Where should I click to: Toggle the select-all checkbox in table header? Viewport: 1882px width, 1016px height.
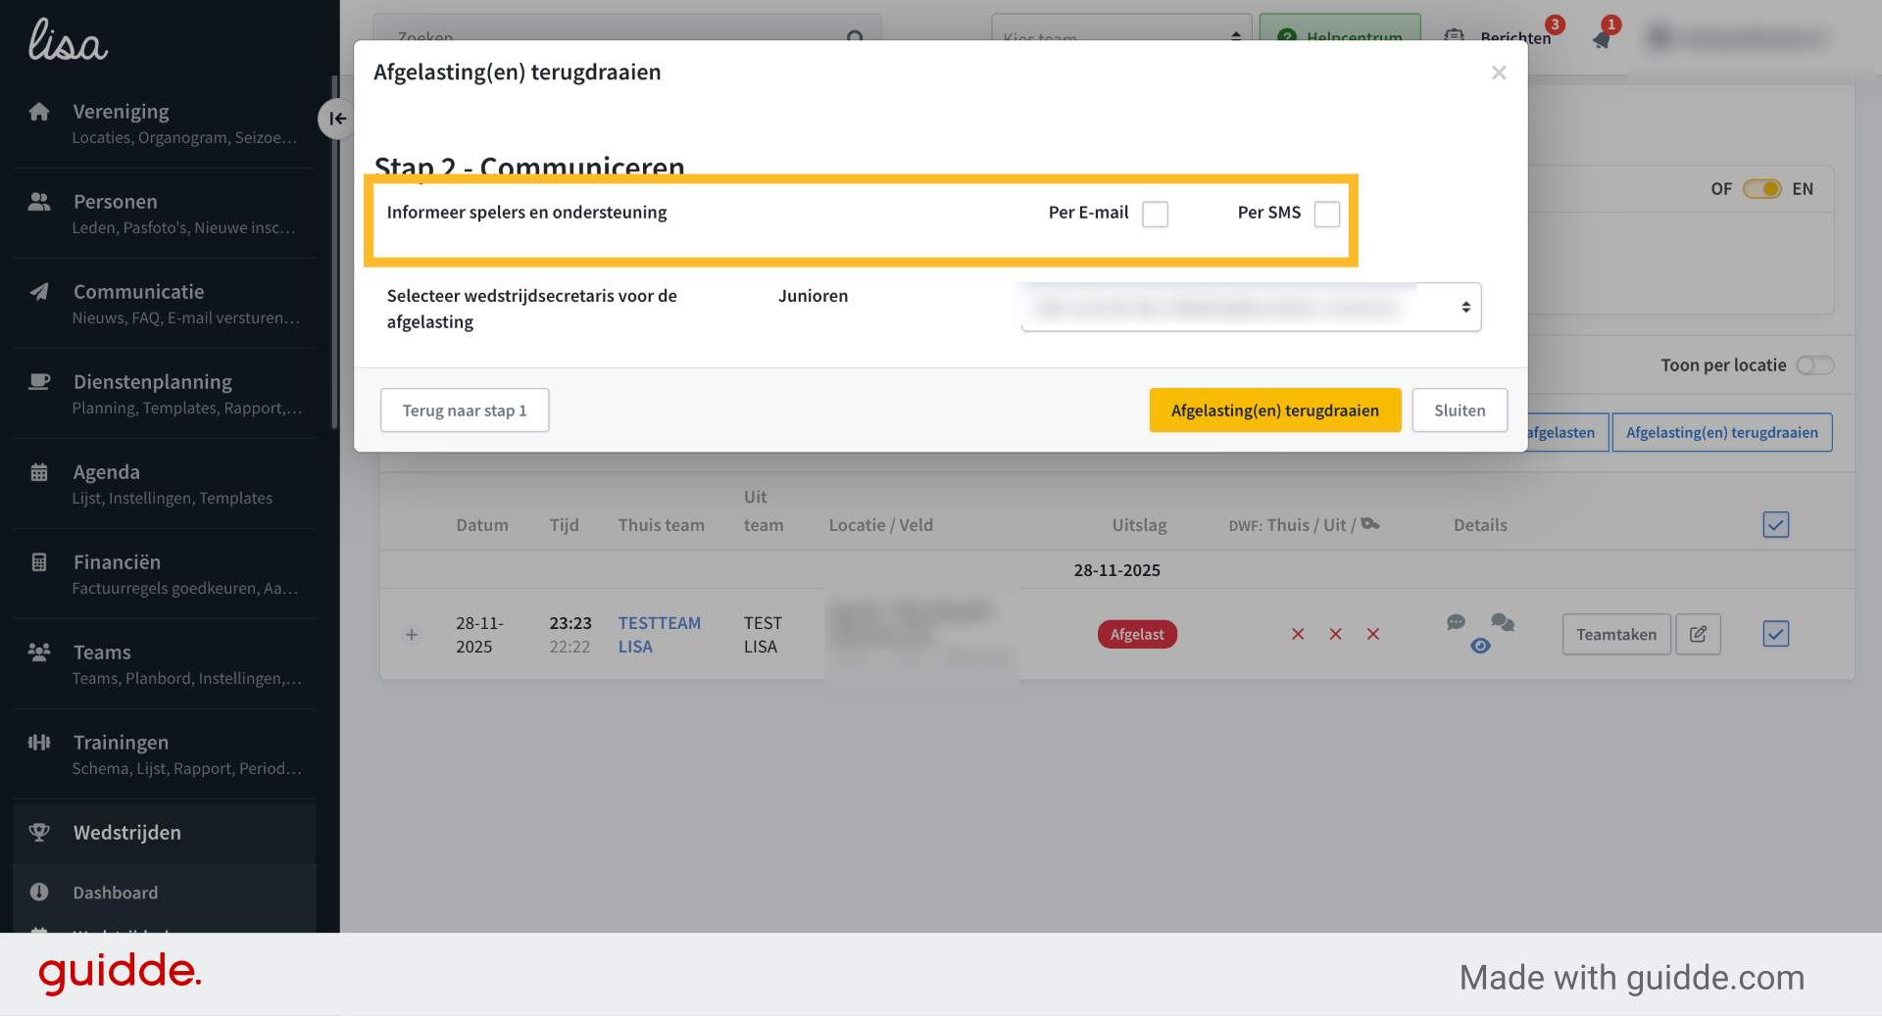(1775, 525)
